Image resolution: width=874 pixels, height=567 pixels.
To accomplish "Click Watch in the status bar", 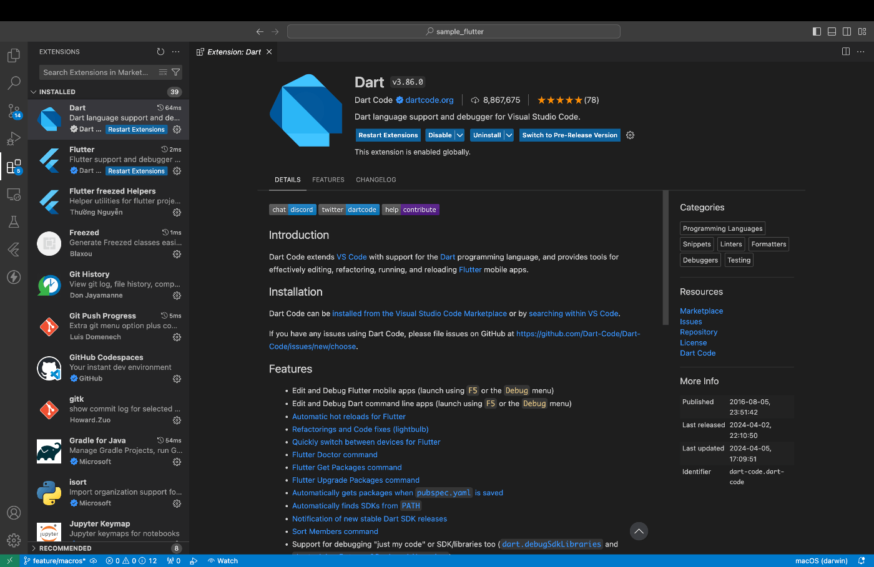I will click(223, 561).
